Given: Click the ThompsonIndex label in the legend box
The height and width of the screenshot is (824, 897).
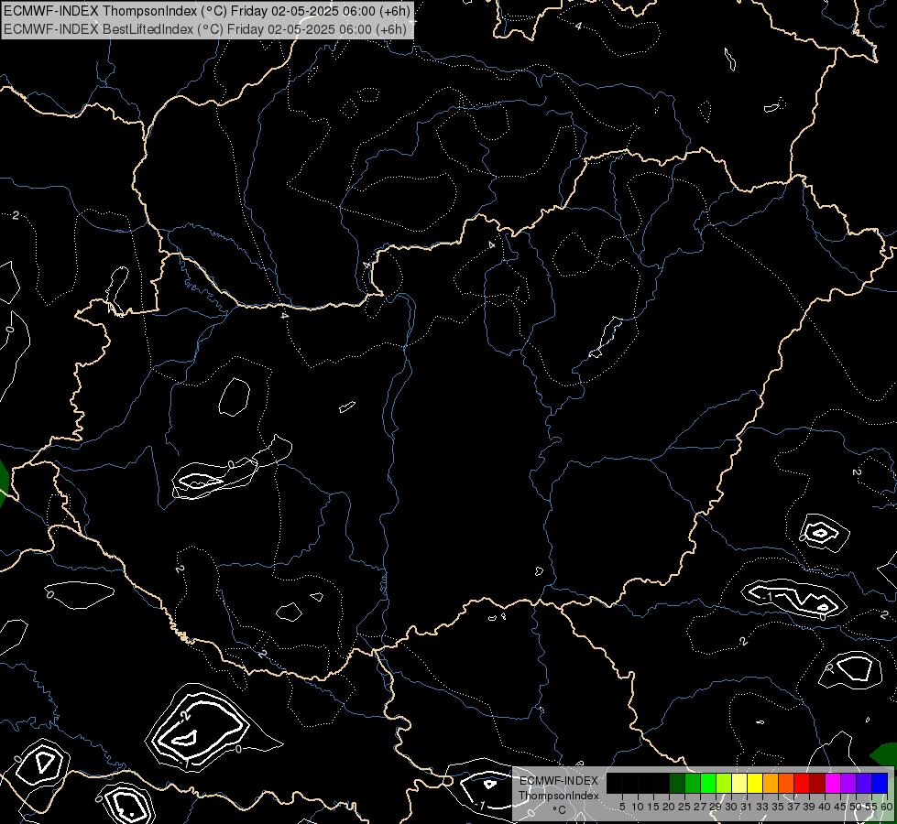Looking at the screenshot, I should tap(559, 796).
